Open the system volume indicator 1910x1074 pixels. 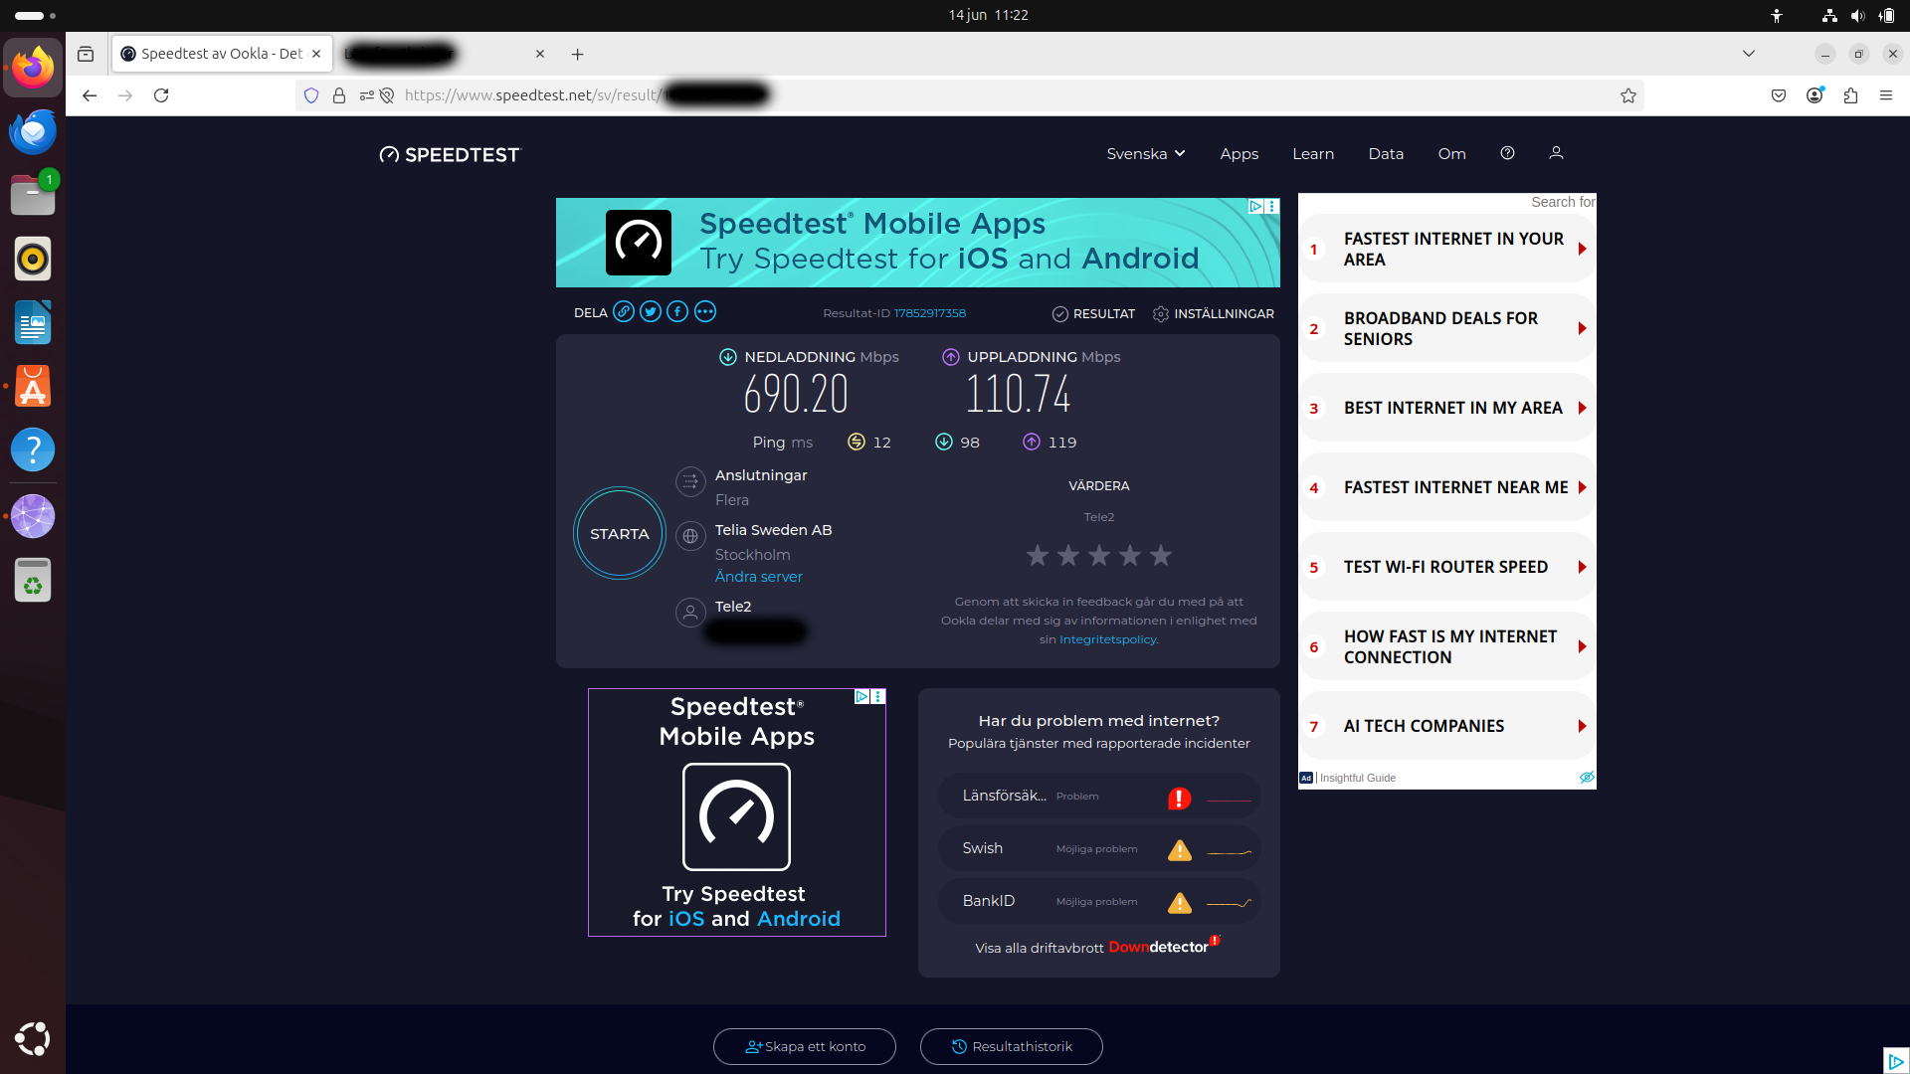pos(1857,16)
